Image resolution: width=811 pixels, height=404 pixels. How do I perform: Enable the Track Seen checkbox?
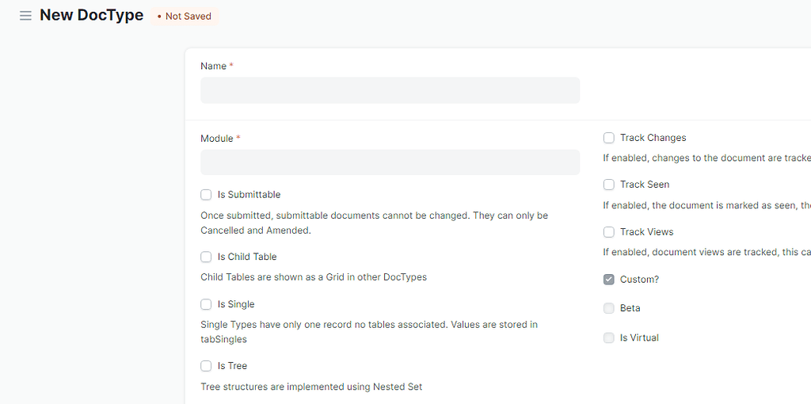pos(609,184)
